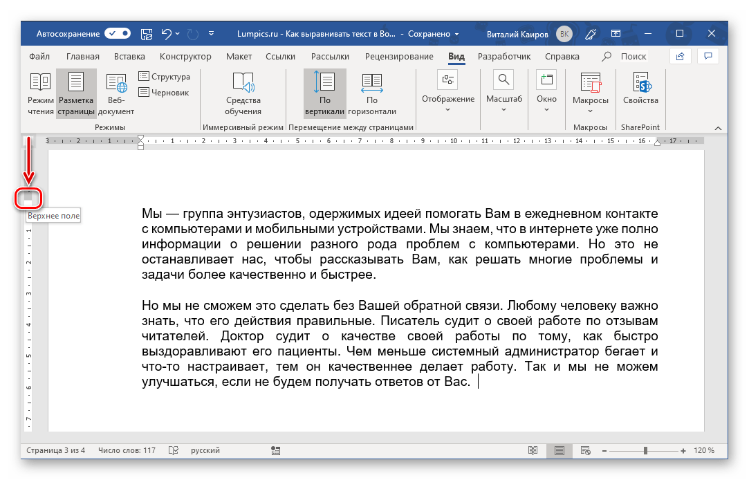This screenshot has height=480, width=749.
Task: Open the Insert ribbon tab
Action: tap(129, 57)
